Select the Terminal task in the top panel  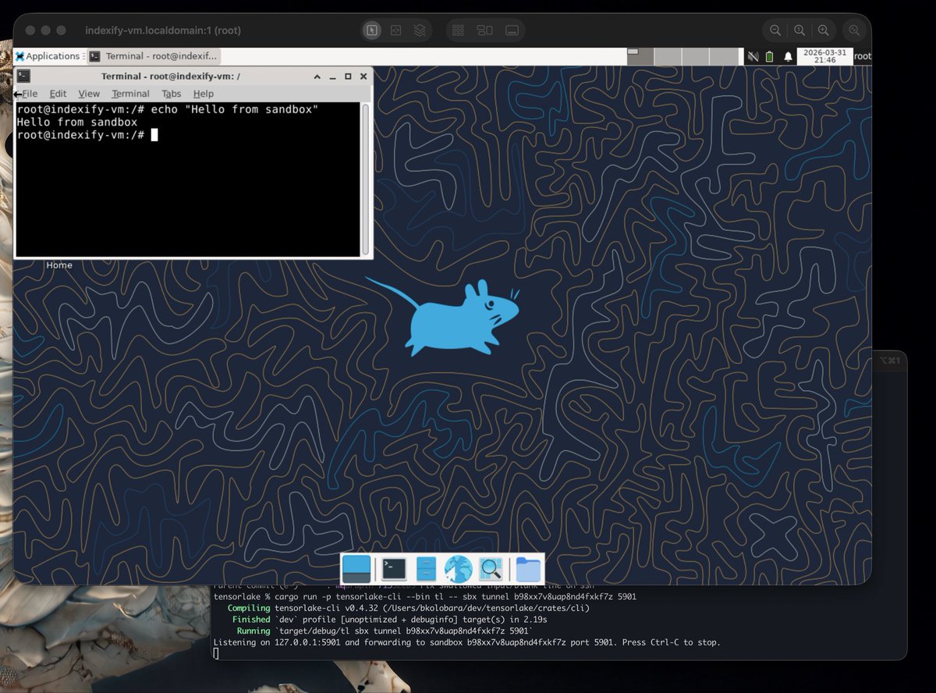tap(153, 56)
